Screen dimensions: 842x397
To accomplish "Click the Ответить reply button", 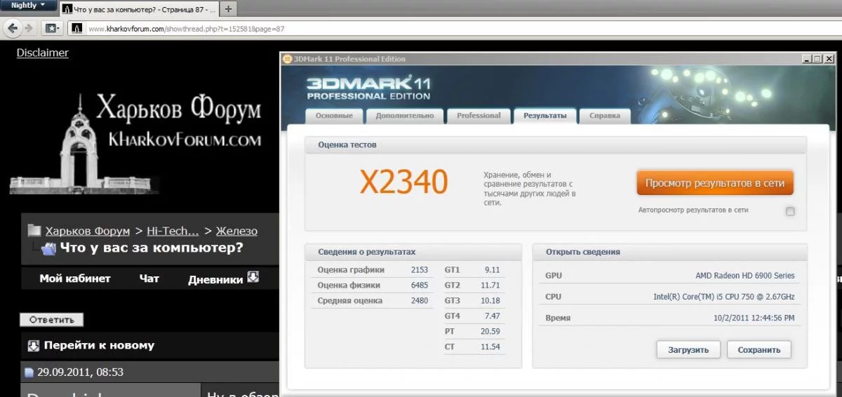I will (51, 320).
